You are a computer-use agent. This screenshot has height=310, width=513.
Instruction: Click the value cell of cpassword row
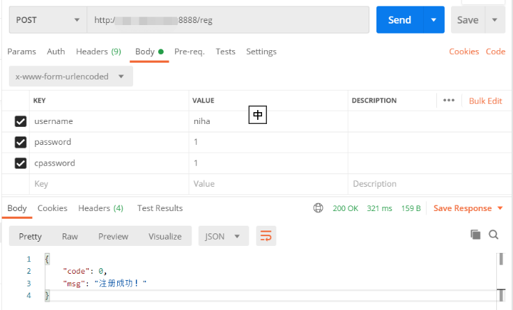pos(268,163)
